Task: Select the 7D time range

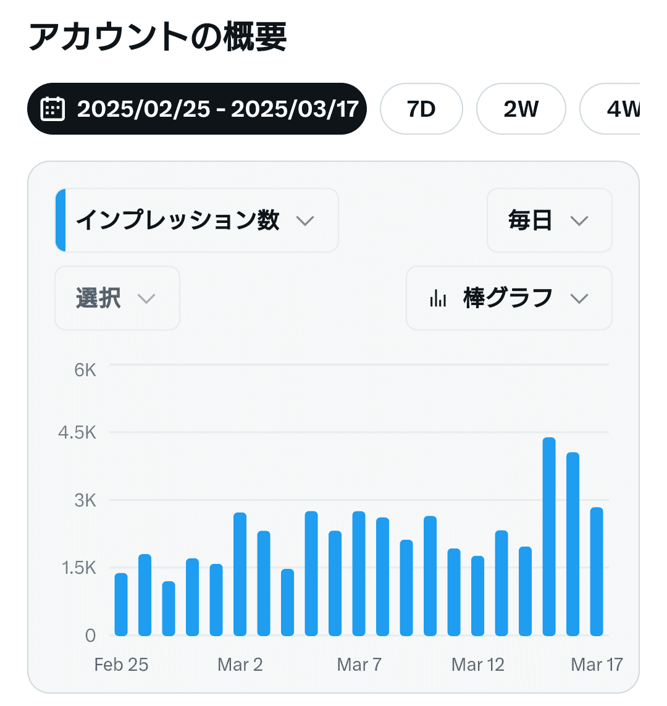Action: [x=421, y=109]
